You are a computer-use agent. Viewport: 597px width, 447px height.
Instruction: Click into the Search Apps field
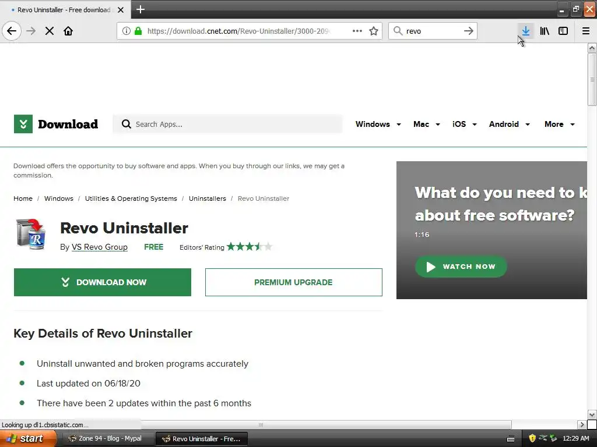click(x=228, y=125)
